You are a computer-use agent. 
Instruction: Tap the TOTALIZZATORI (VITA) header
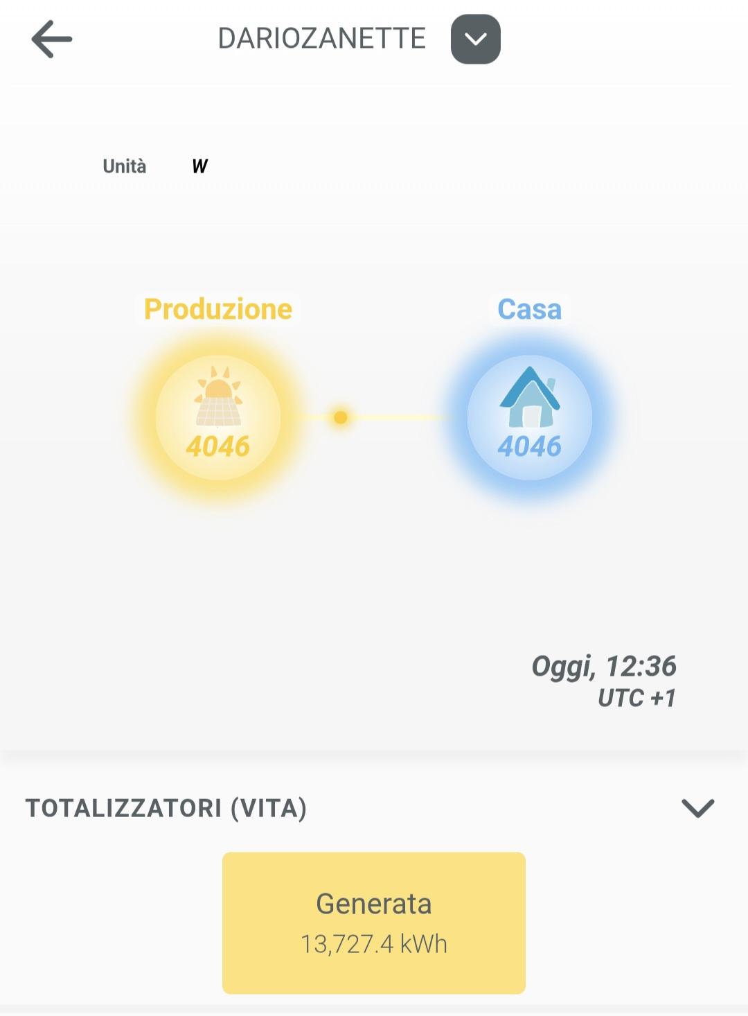click(x=166, y=808)
